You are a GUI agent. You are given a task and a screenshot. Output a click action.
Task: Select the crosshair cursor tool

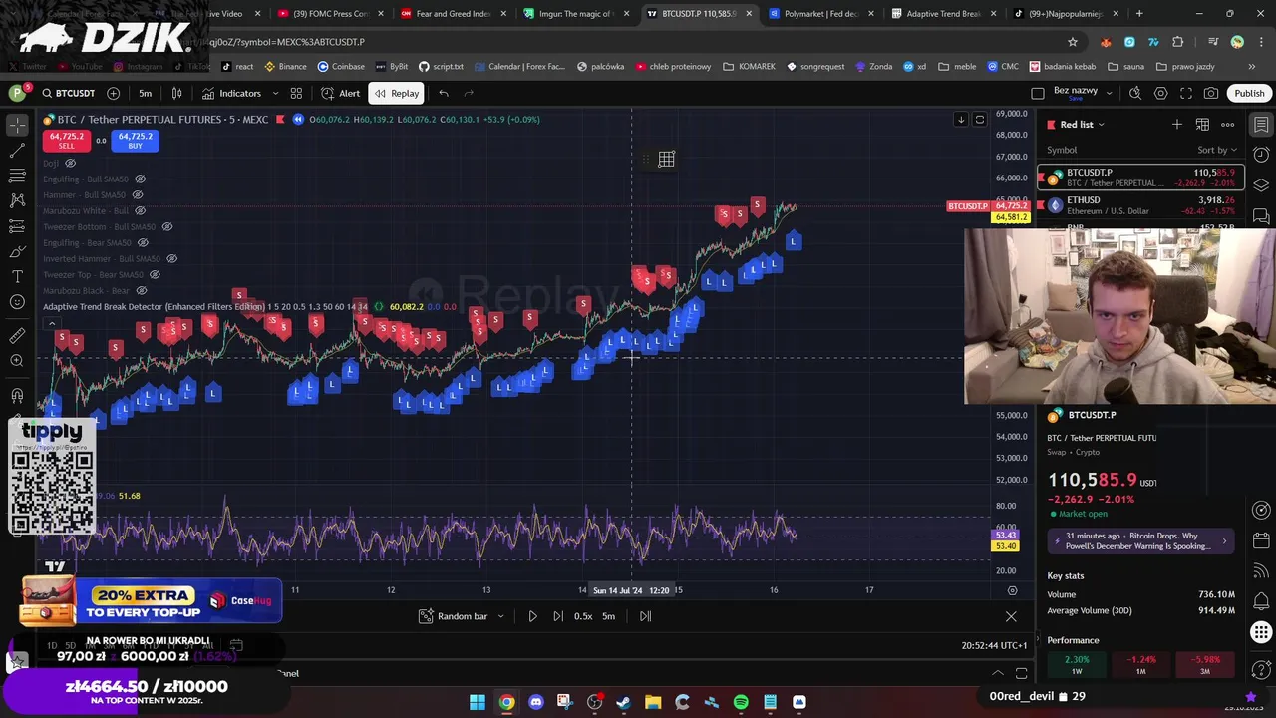pyautogui.click(x=17, y=125)
